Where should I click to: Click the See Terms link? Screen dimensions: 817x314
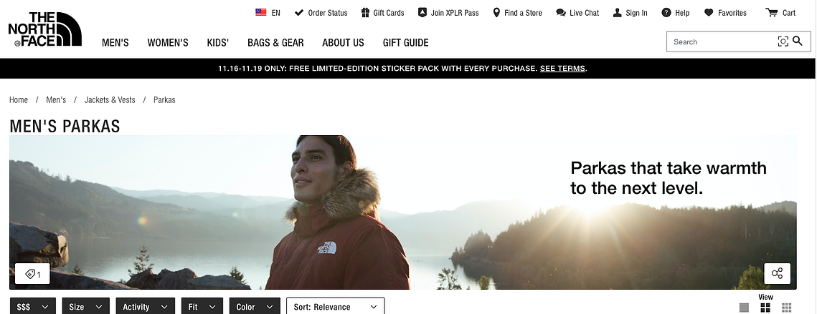coord(563,68)
